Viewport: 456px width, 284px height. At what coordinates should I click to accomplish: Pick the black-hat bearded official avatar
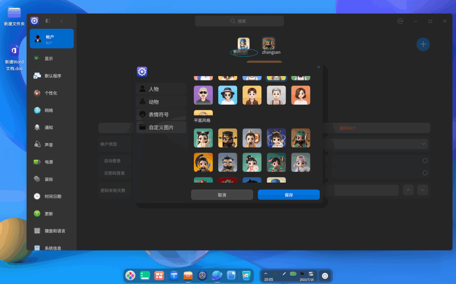[228, 138]
